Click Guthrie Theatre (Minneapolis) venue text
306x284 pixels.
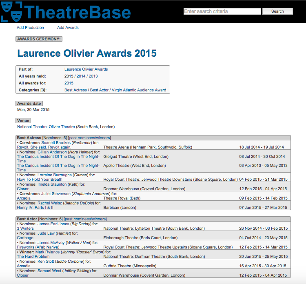click(x=130, y=266)
